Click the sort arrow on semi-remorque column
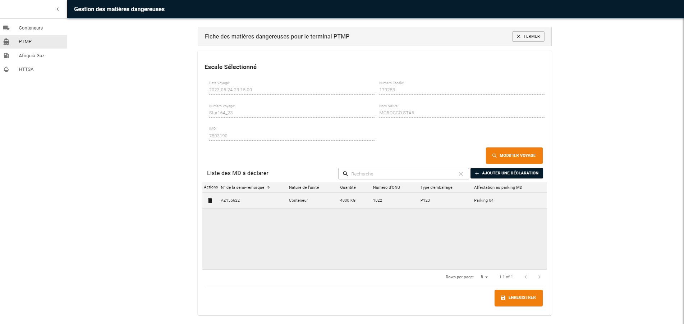Viewport: 684px width, 324px height. [x=268, y=188]
